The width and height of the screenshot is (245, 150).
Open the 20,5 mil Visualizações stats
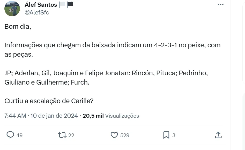tap(111, 116)
